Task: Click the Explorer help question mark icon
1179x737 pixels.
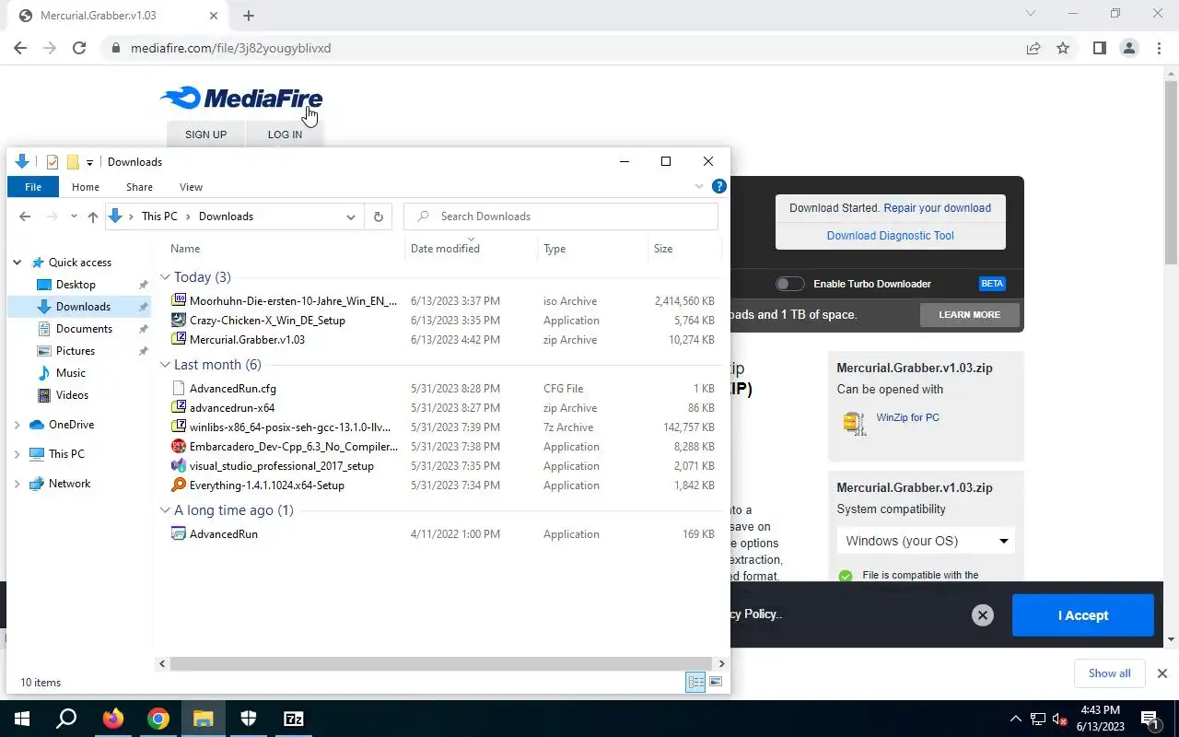Action: click(719, 186)
